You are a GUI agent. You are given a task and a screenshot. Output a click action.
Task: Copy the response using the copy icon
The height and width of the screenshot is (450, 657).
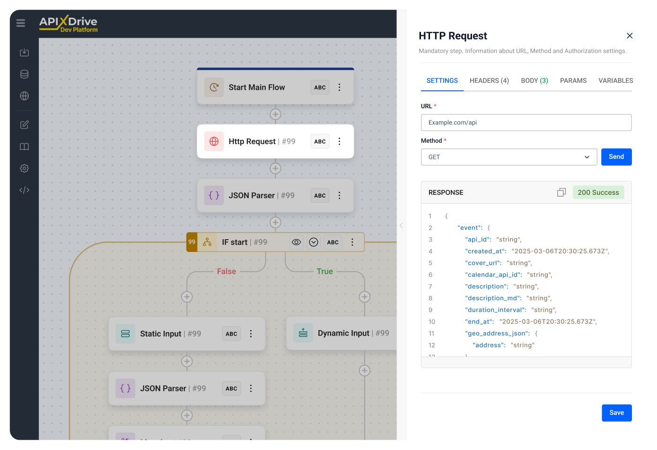coord(561,192)
